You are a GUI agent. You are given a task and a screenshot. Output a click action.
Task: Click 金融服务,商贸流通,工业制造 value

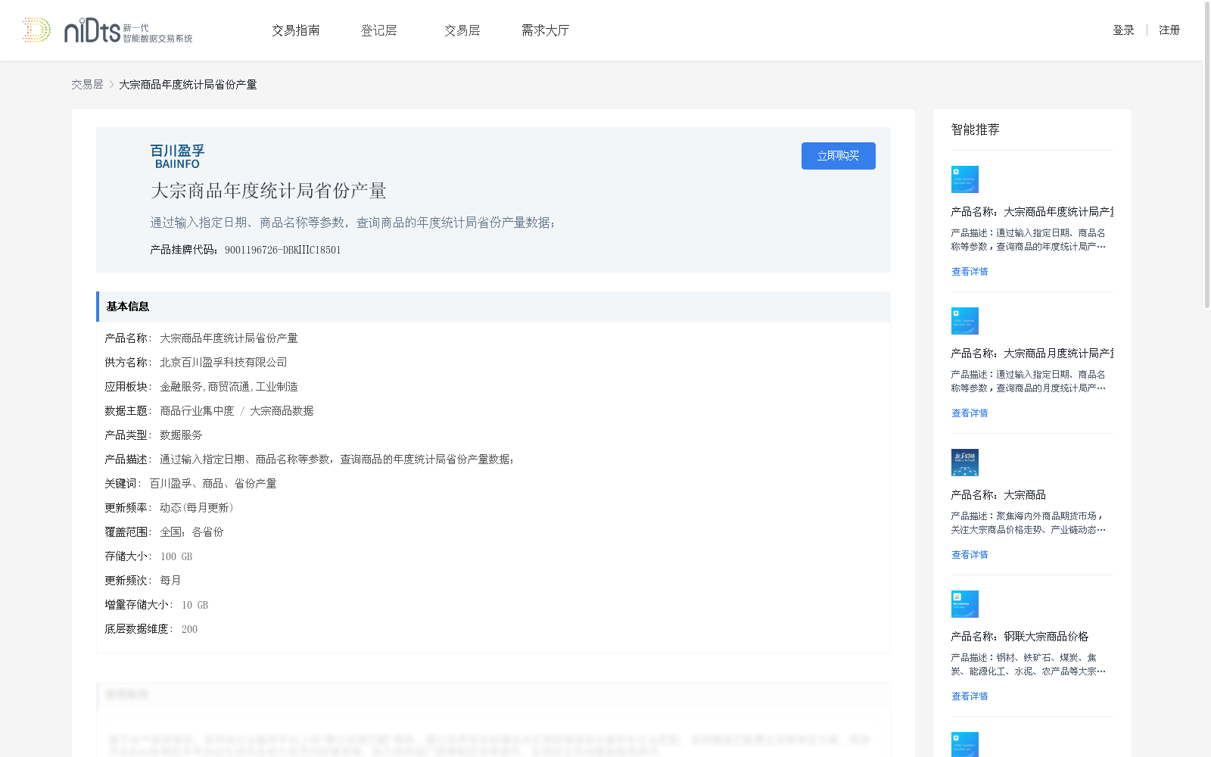229,387
